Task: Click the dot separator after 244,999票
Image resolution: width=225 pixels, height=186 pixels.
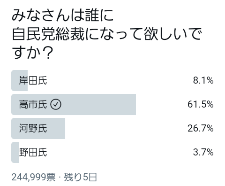Action: pyautogui.click(x=60, y=178)
